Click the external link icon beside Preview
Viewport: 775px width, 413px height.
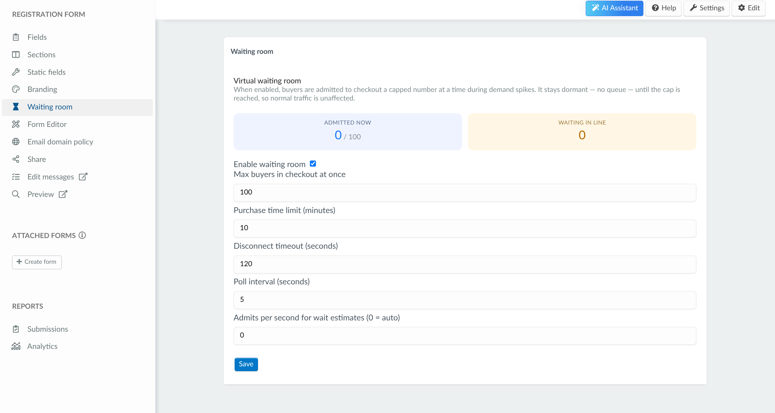[x=63, y=194]
